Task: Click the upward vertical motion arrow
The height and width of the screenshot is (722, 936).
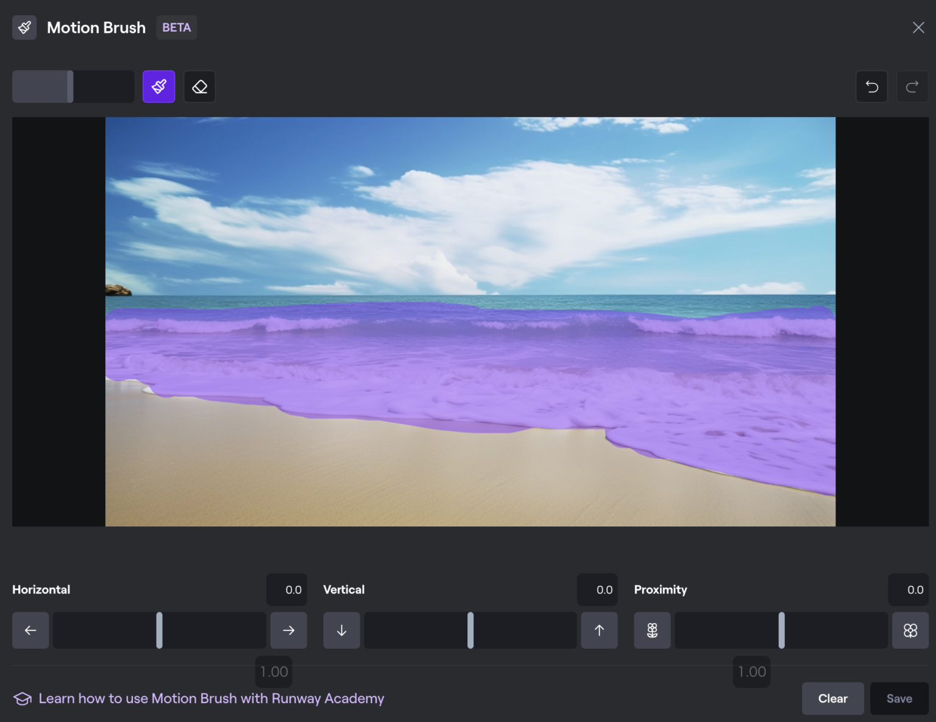Action: (x=599, y=630)
